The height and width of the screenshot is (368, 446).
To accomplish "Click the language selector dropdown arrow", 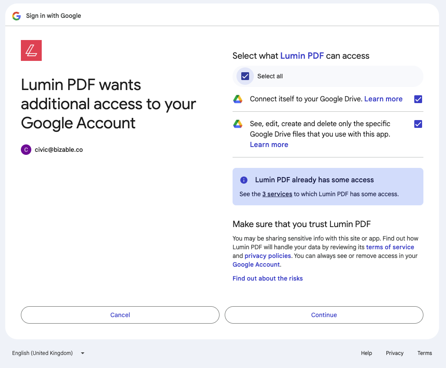I will pos(83,353).
